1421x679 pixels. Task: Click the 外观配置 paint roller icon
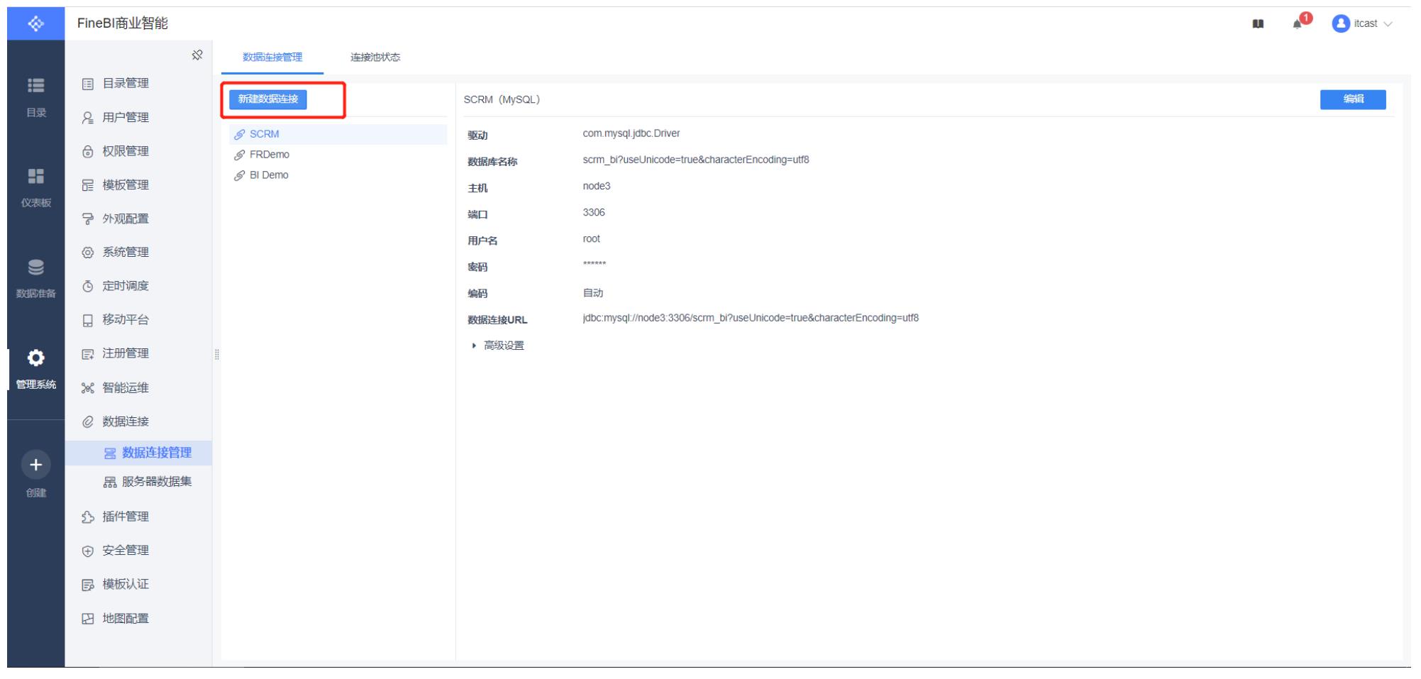coord(88,219)
